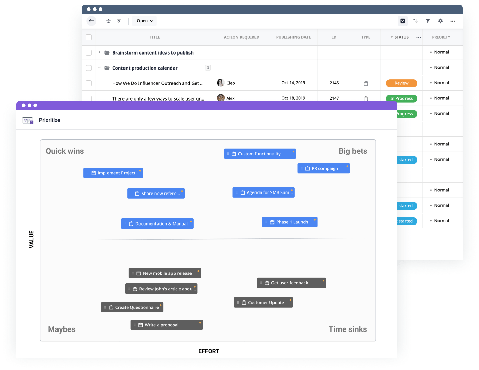Viewport: 479px width, 370px height.
Task: Click the Prioritize app icon in the dialog header
Action: (28, 120)
